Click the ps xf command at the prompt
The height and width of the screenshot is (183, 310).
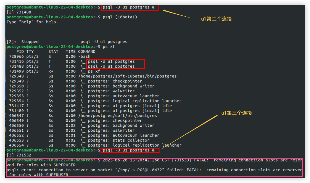(109, 47)
